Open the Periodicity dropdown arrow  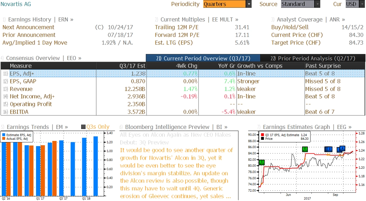(x=249, y=4)
